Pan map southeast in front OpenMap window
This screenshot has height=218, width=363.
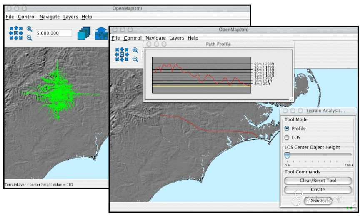126,59
